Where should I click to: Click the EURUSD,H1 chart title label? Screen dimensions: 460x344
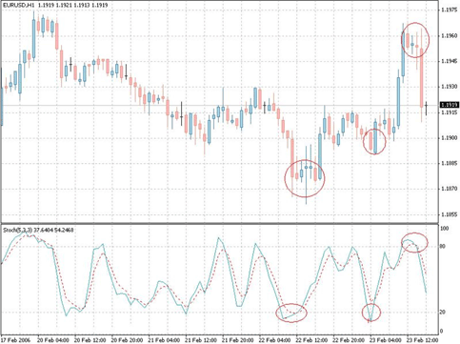click(18, 5)
